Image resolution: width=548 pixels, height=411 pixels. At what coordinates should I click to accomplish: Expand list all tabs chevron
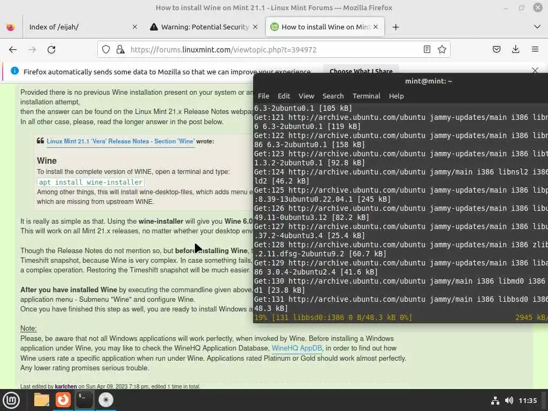[537, 27]
